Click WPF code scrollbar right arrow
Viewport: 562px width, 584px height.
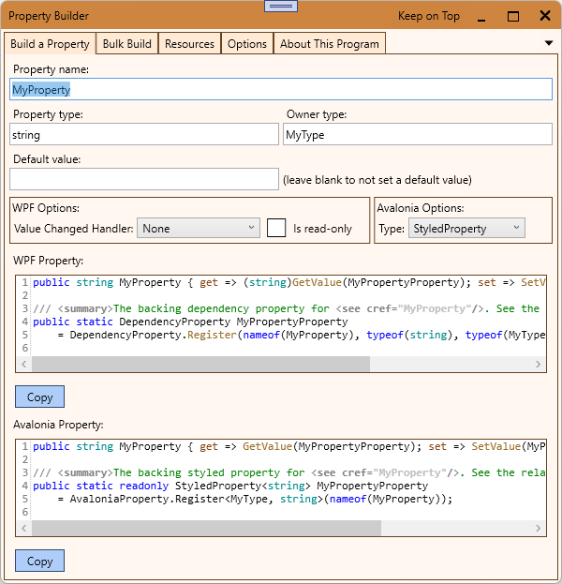[538, 364]
